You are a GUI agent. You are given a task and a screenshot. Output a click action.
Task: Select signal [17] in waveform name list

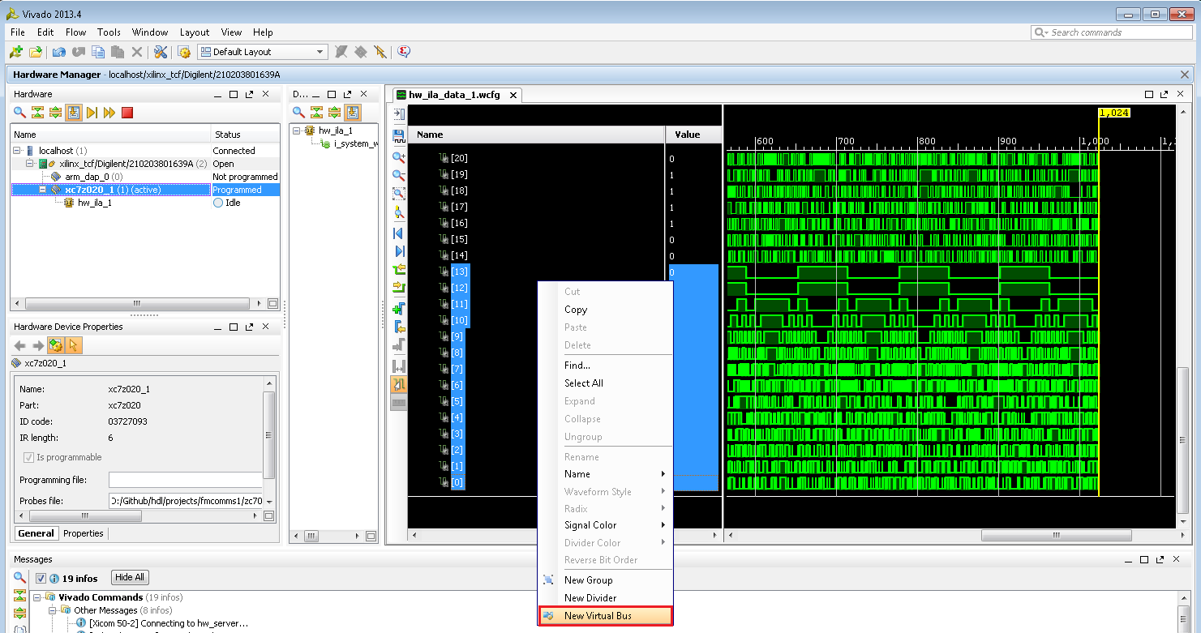pyautogui.click(x=459, y=207)
